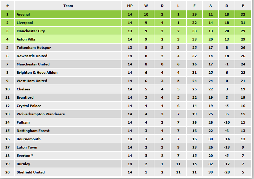
Task: Select Manchester City in the table
Action: (x=31, y=31)
